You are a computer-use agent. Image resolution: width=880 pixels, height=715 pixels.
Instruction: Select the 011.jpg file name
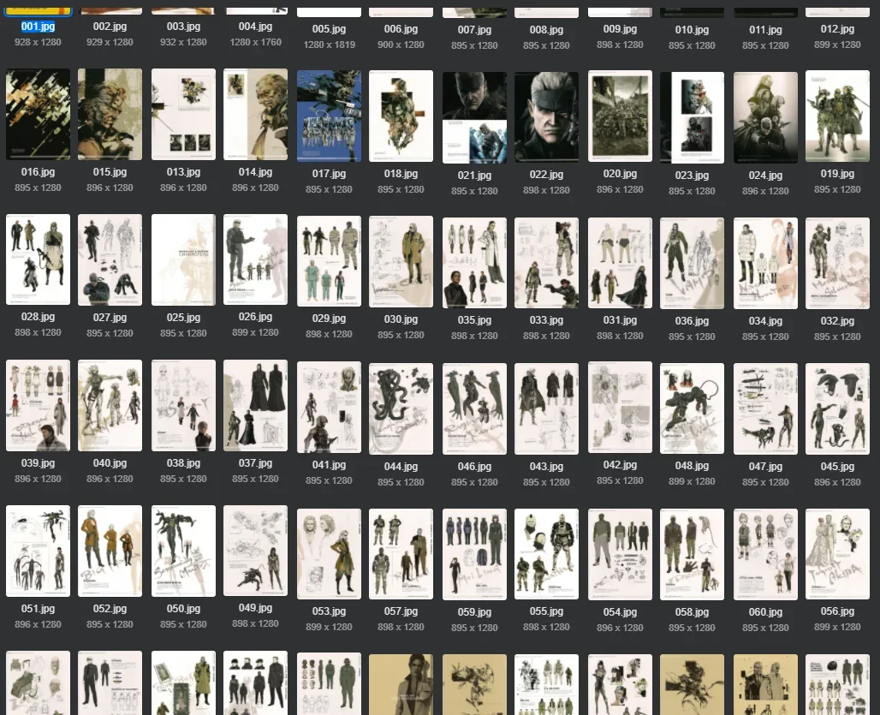765,30
